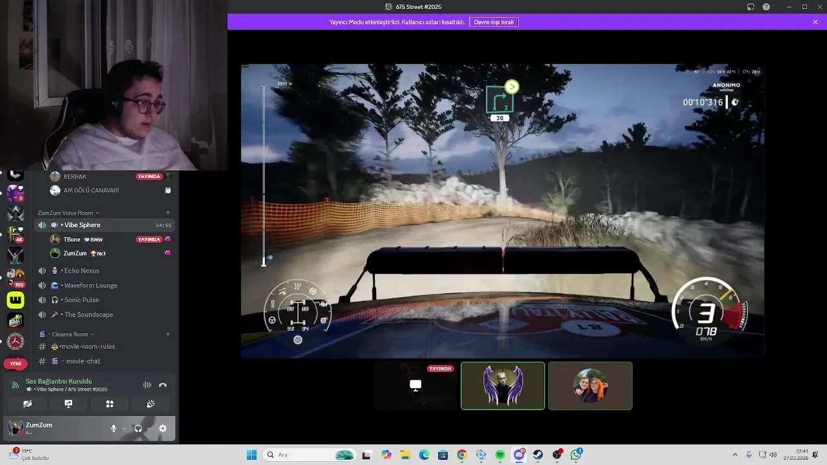The height and width of the screenshot is (465, 827).
Task: Deafen audio with headphones icon
Action: click(x=138, y=428)
